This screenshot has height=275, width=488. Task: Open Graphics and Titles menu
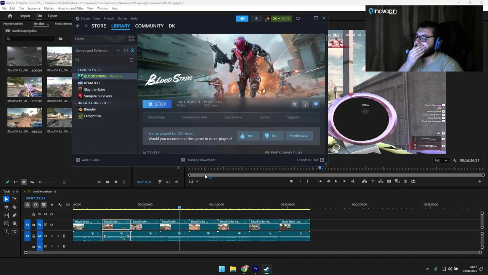(71, 8)
